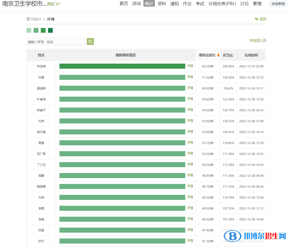Image resolution: width=290 pixels, height=247 pixels.
Task: Open the 讨论 menu item
Action: [x=244, y=4]
